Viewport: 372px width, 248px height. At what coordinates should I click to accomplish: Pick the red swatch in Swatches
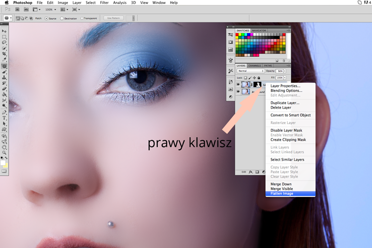pos(237,35)
